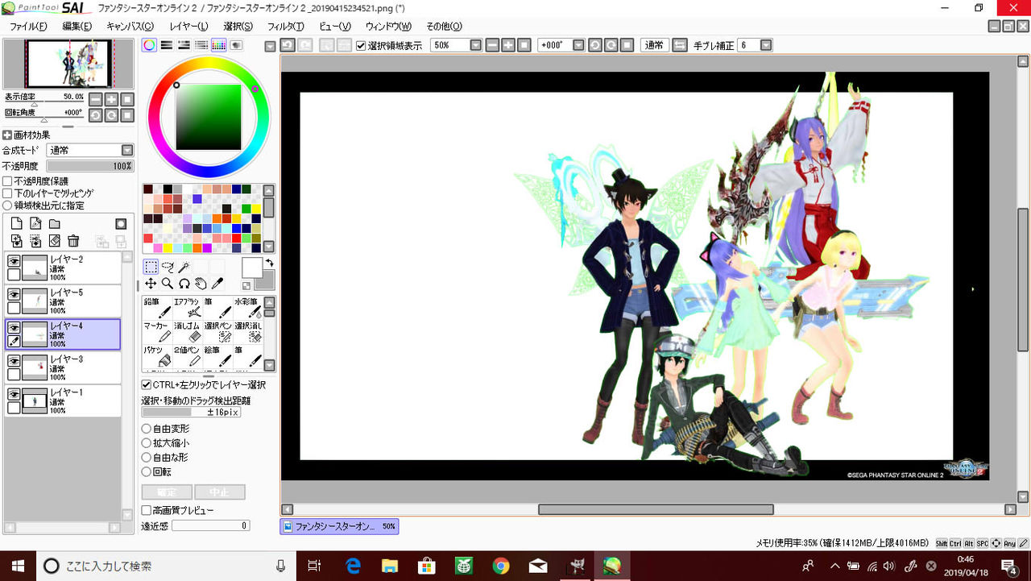Select the magic wand tool

coord(184,268)
